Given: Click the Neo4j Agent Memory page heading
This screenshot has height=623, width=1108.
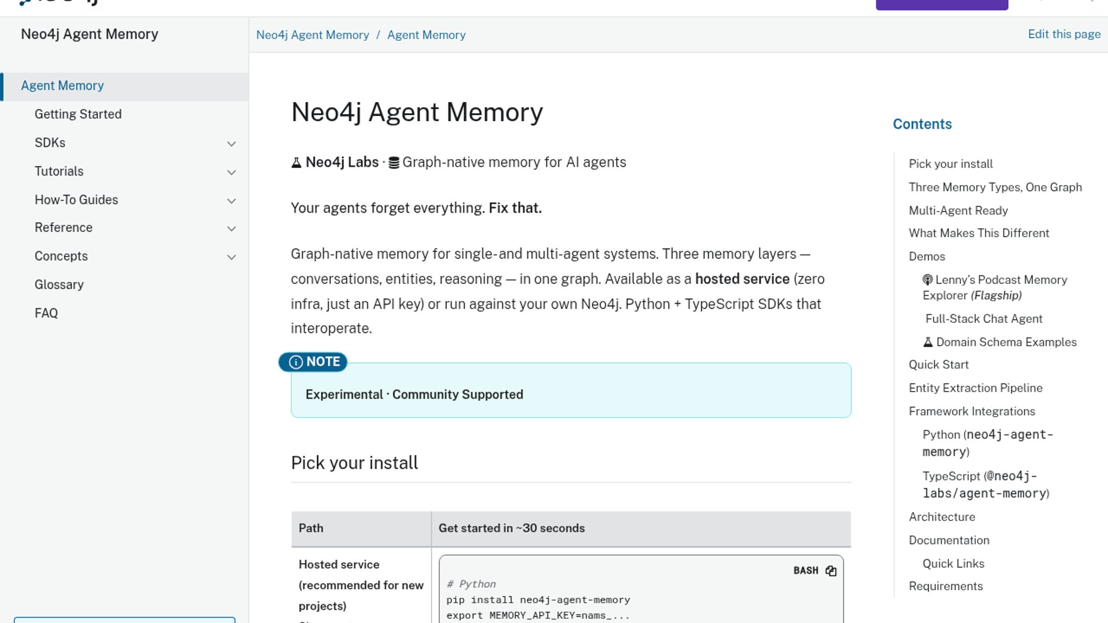Looking at the screenshot, I should tap(417, 112).
